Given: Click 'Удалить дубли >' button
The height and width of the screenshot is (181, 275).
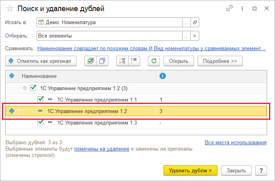Looking at the screenshot, I should (x=190, y=170).
